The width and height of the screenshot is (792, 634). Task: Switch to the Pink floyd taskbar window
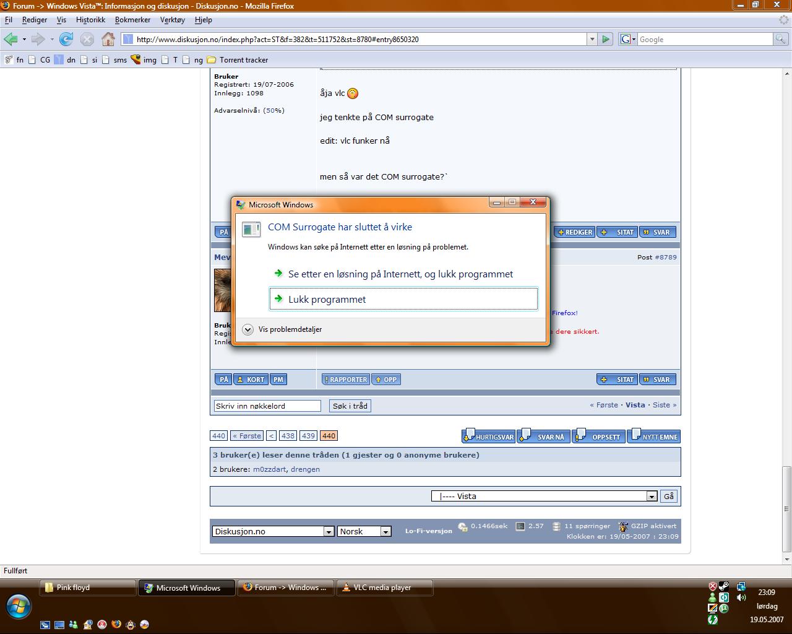[x=88, y=588]
